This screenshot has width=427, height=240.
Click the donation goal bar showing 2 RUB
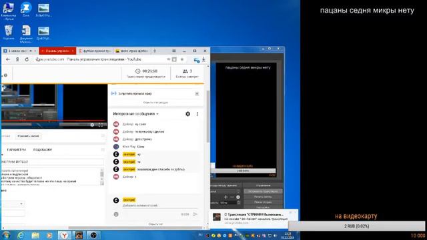point(356,226)
